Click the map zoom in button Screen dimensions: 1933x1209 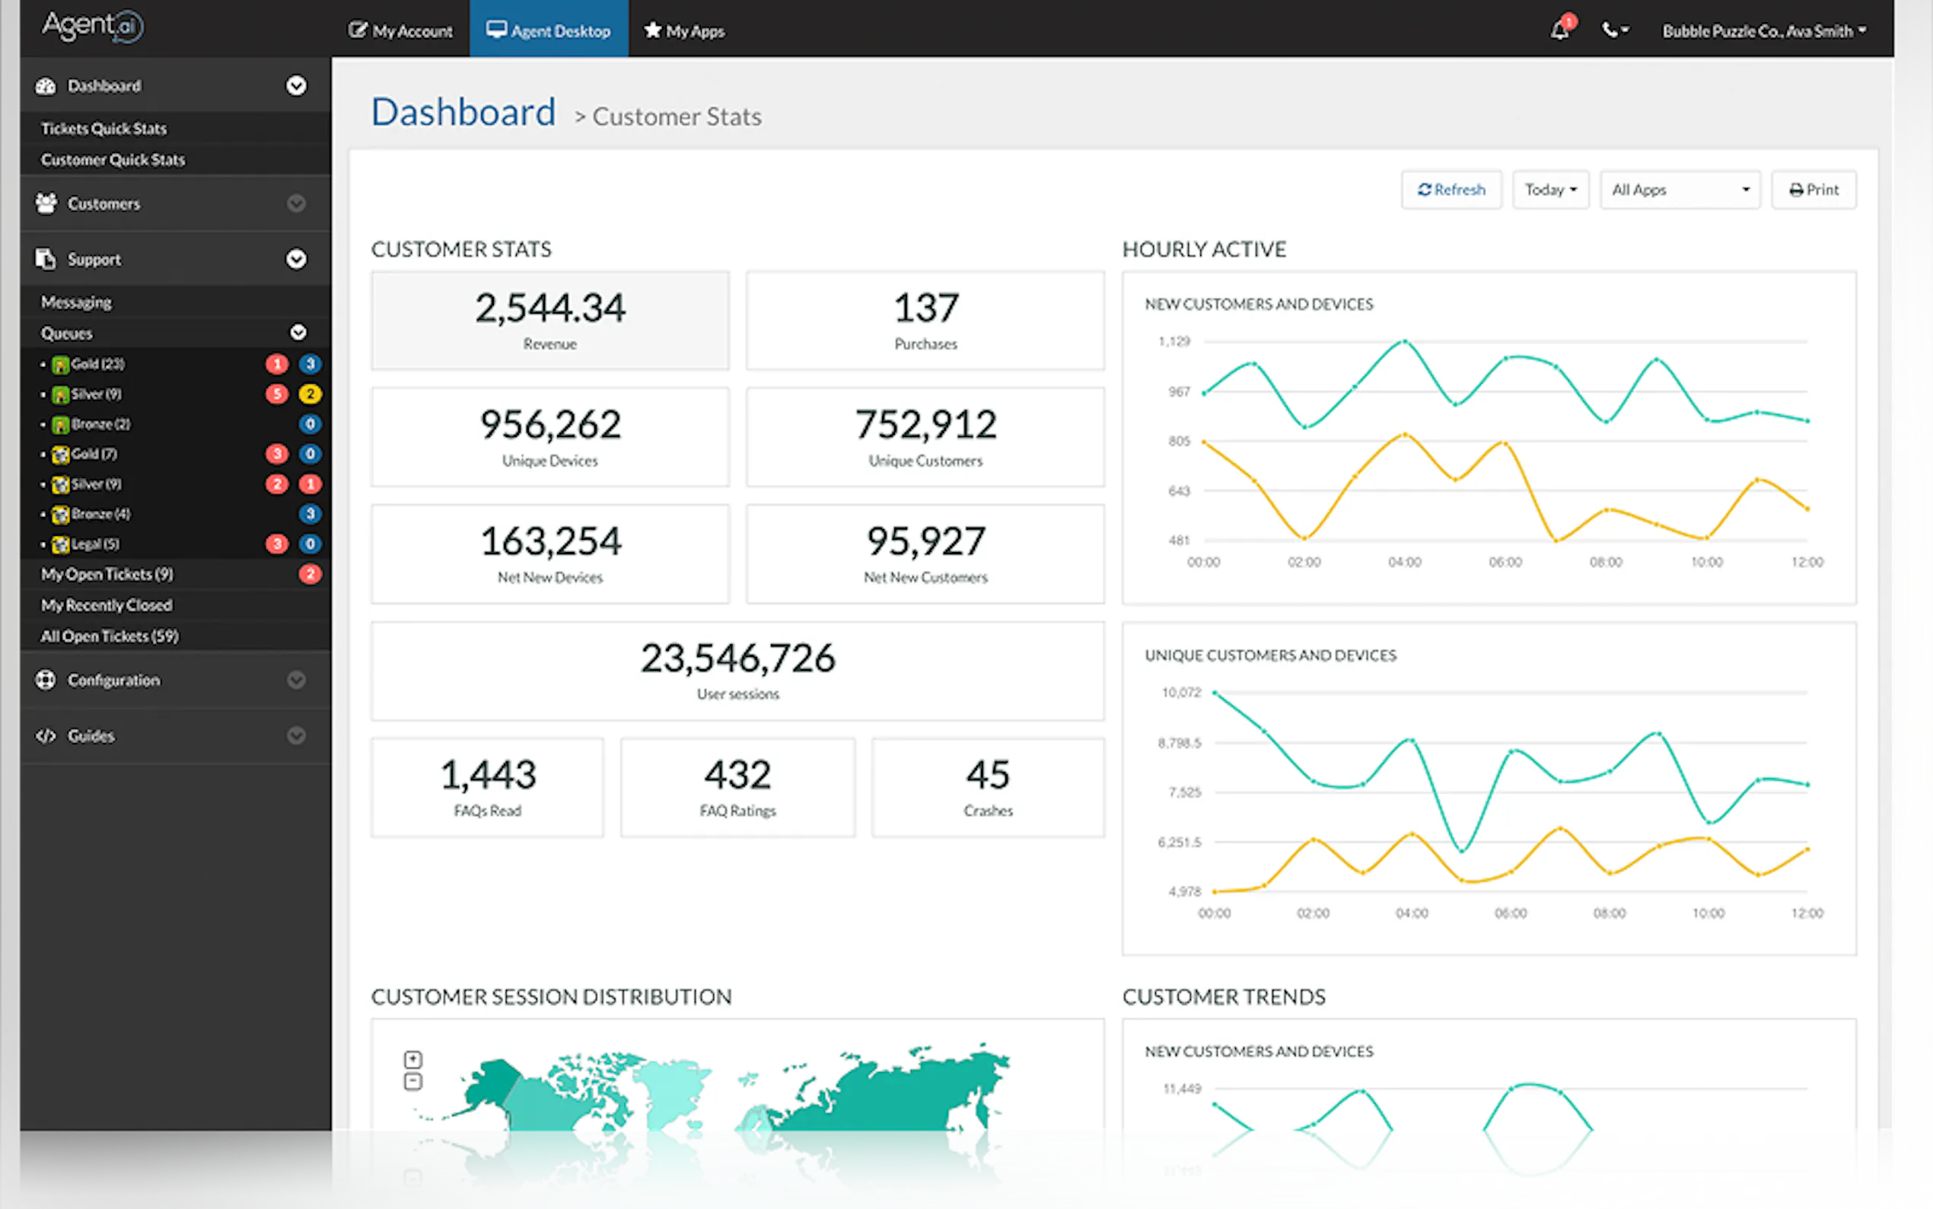click(412, 1060)
